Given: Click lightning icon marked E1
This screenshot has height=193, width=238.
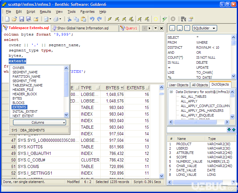Looking at the screenshot, I should click(147, 19).
